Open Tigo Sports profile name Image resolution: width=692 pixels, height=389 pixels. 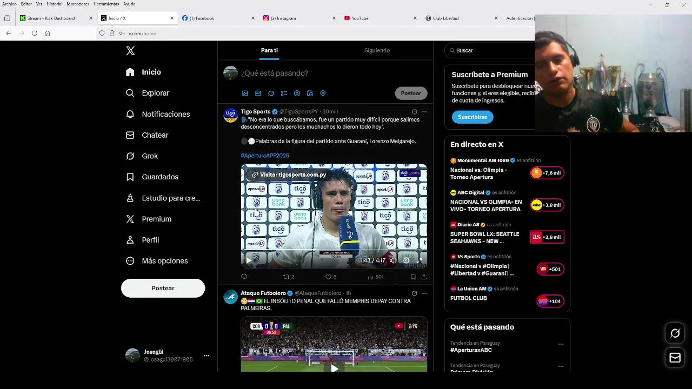click(x=256, y=111)
